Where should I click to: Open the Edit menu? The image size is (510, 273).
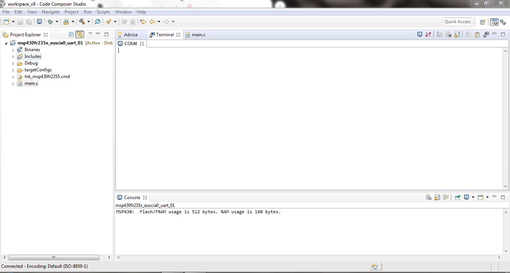pos(18,12)
